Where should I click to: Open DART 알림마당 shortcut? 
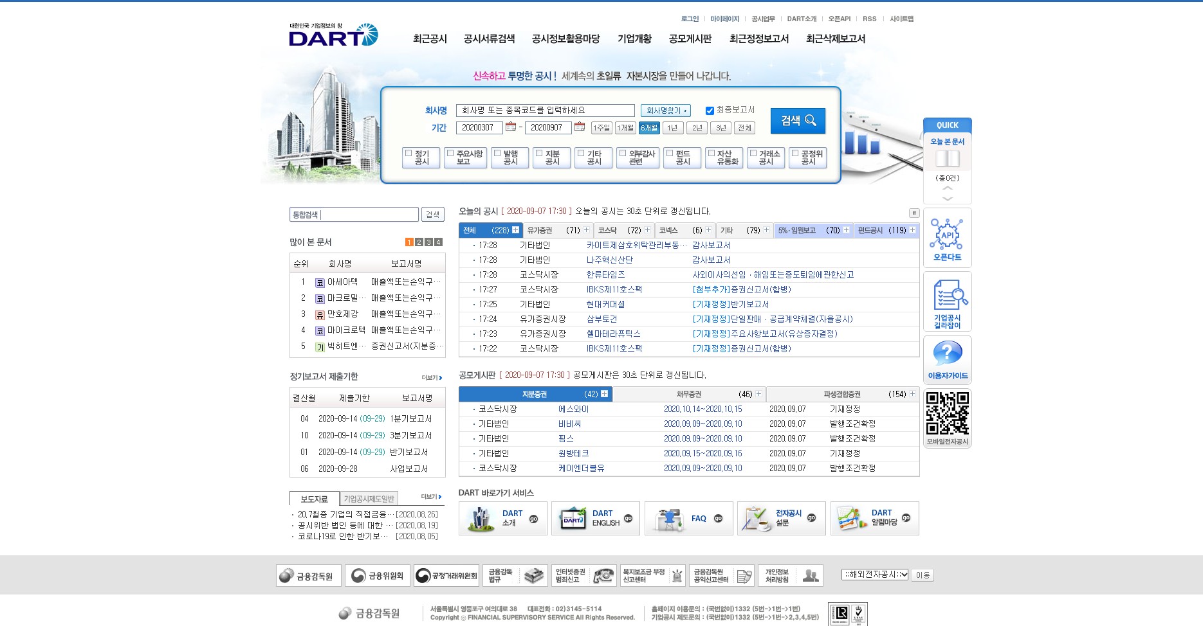click(x=875, y=518)
